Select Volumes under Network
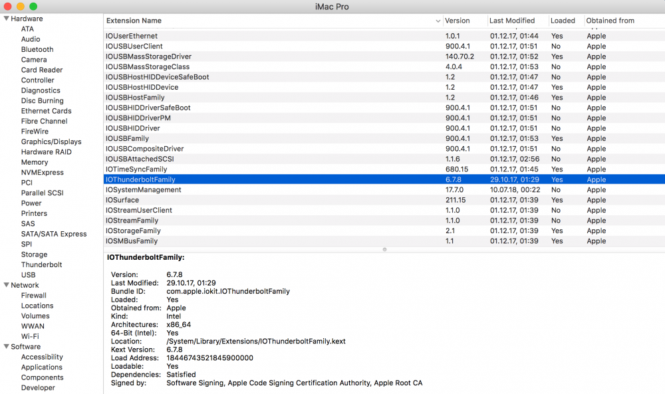 (x=35, y=316)
